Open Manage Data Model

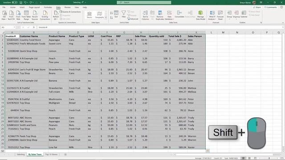click(200, 15)
